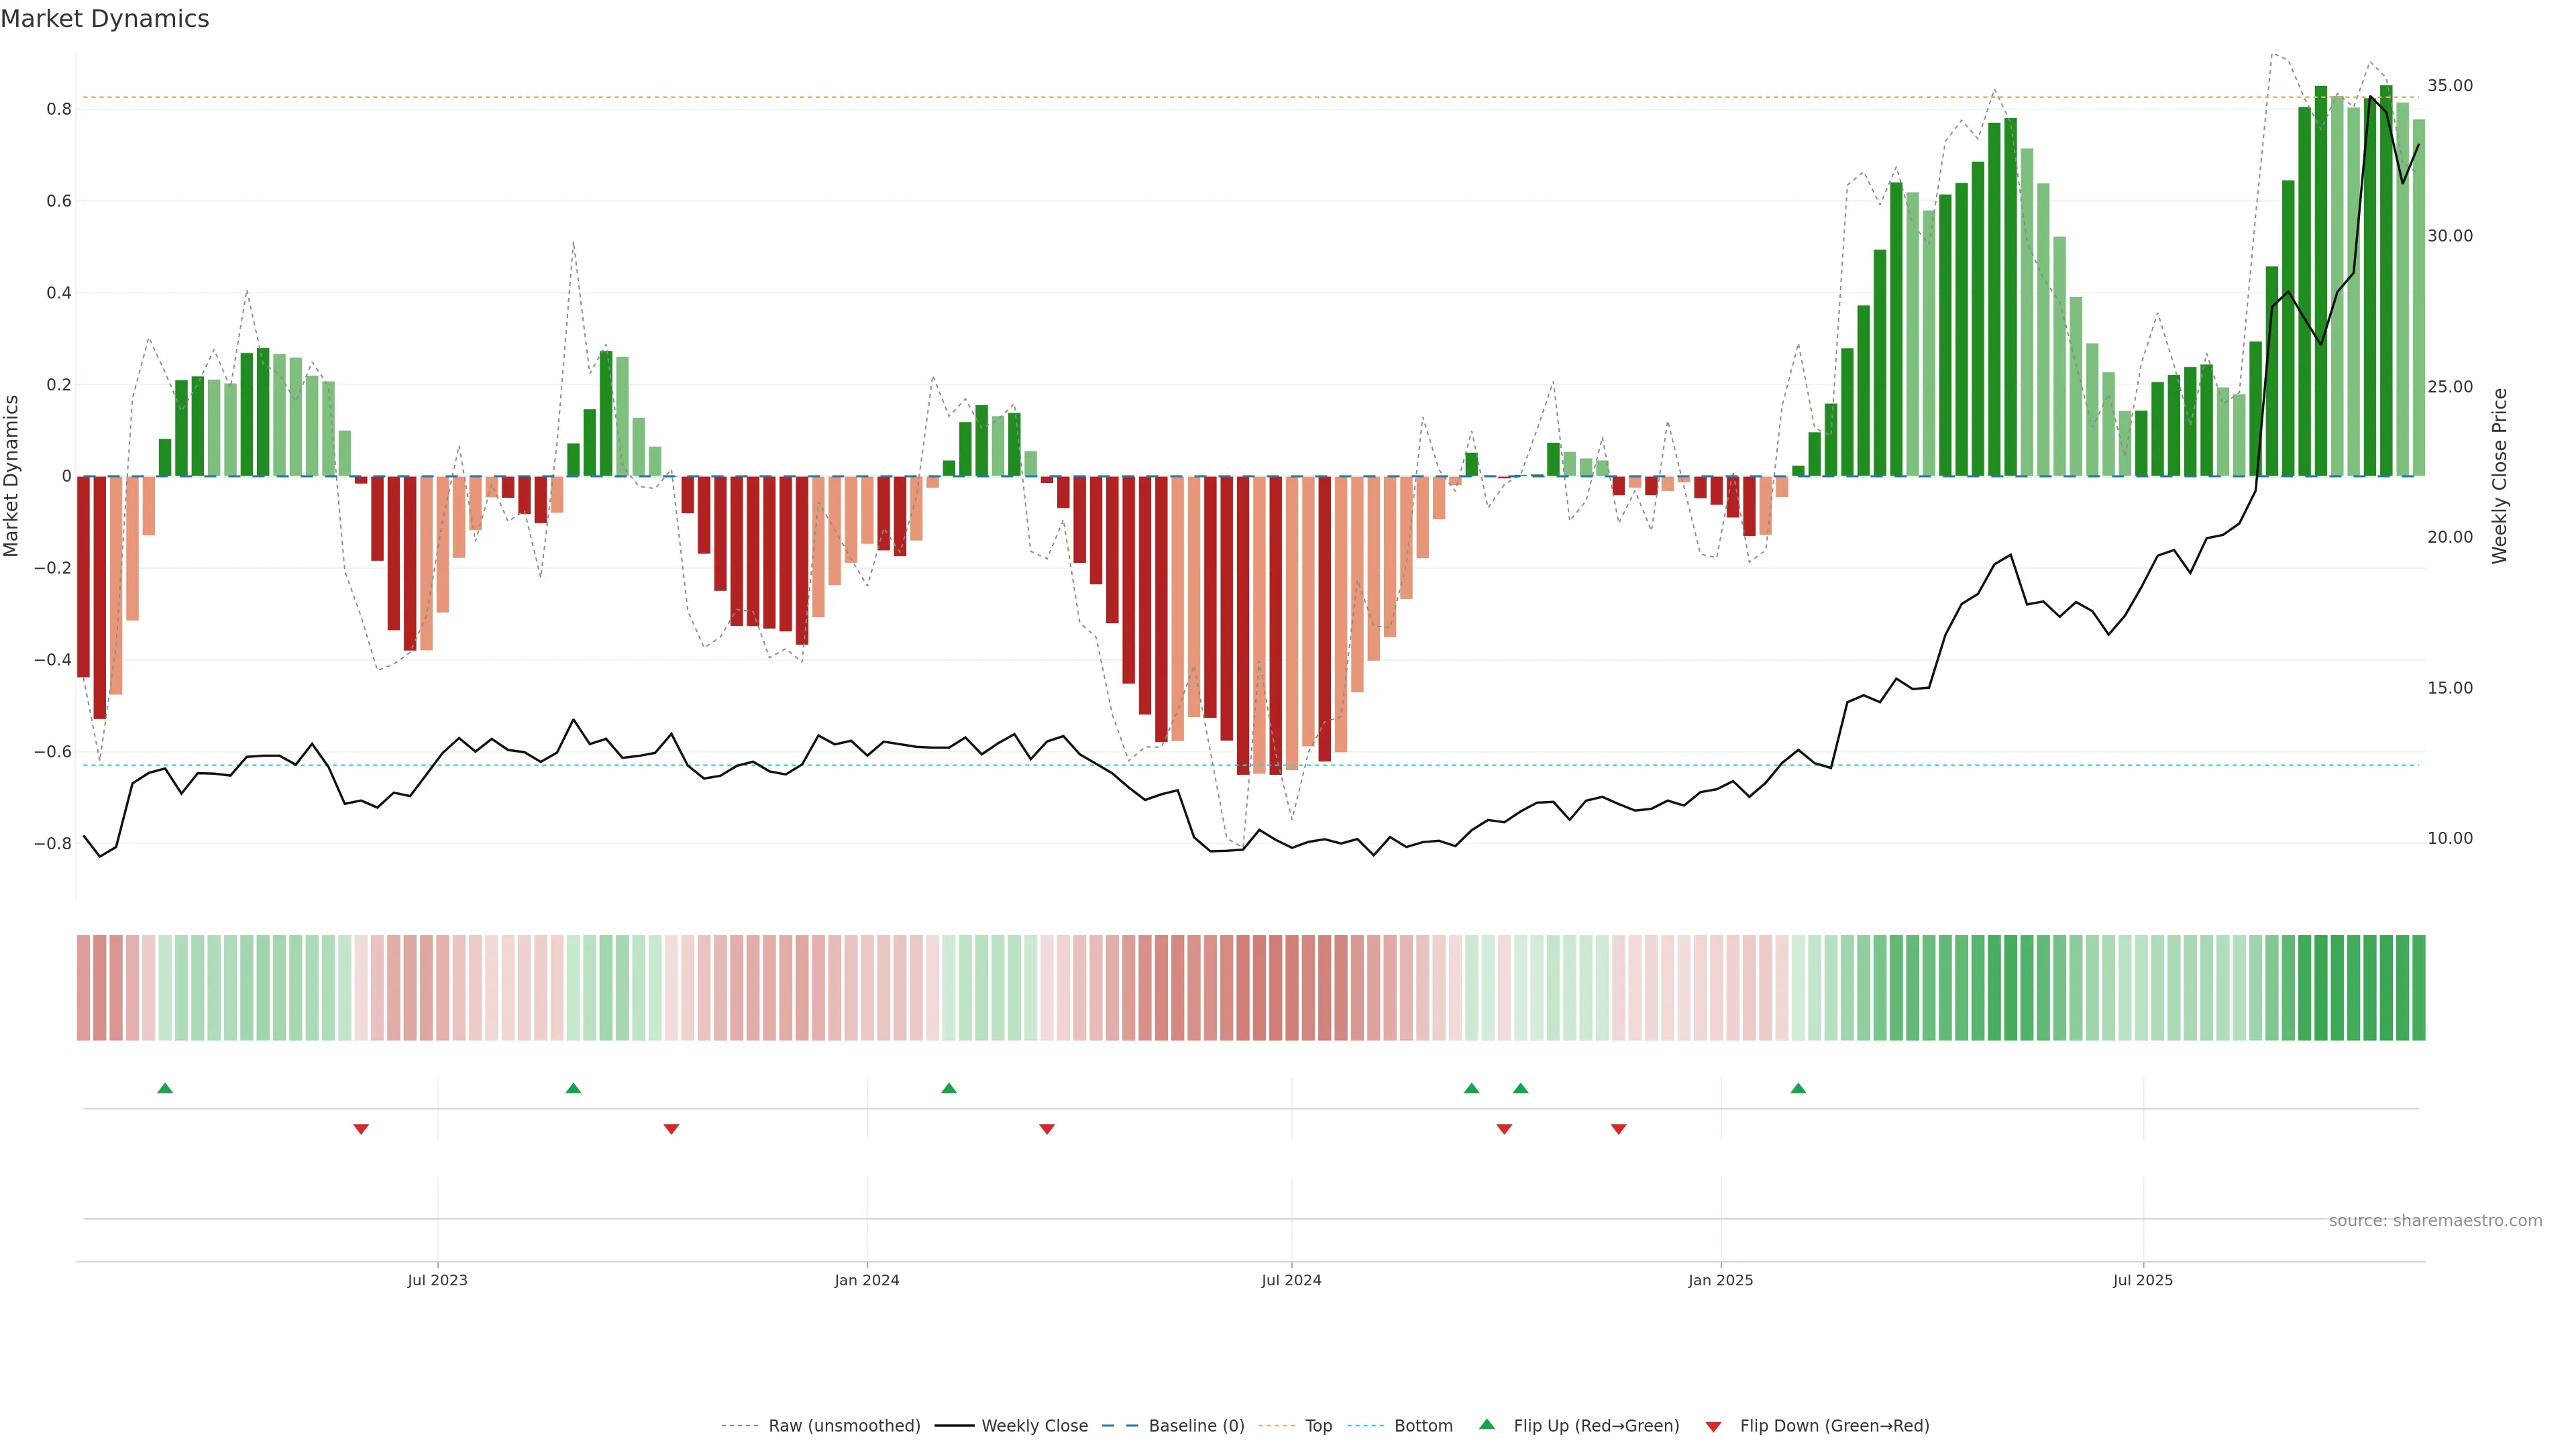Click the rightmost green Flip Up triangle marker
The height and width of the screenshot is (1449, 2576).
click(x=1798, y=1088)
